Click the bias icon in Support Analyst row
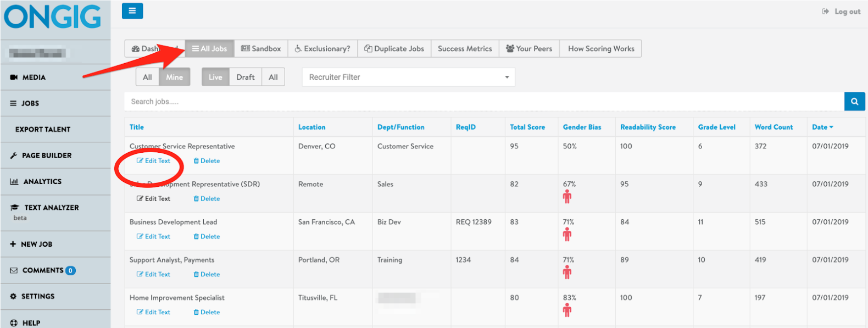868x328 pixels. pyautogui.click(x=567, y=273)
